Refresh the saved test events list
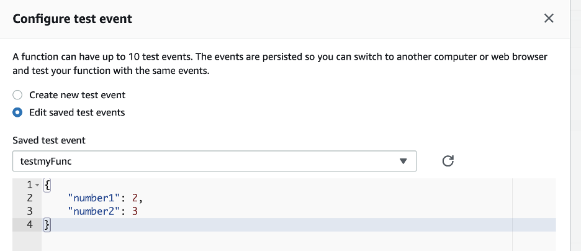Viewport: 581px width, 251px height. click(448, 162)
